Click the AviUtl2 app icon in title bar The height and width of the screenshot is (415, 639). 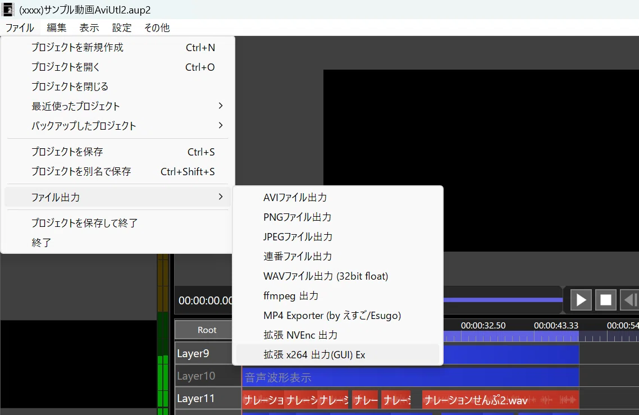8,10
